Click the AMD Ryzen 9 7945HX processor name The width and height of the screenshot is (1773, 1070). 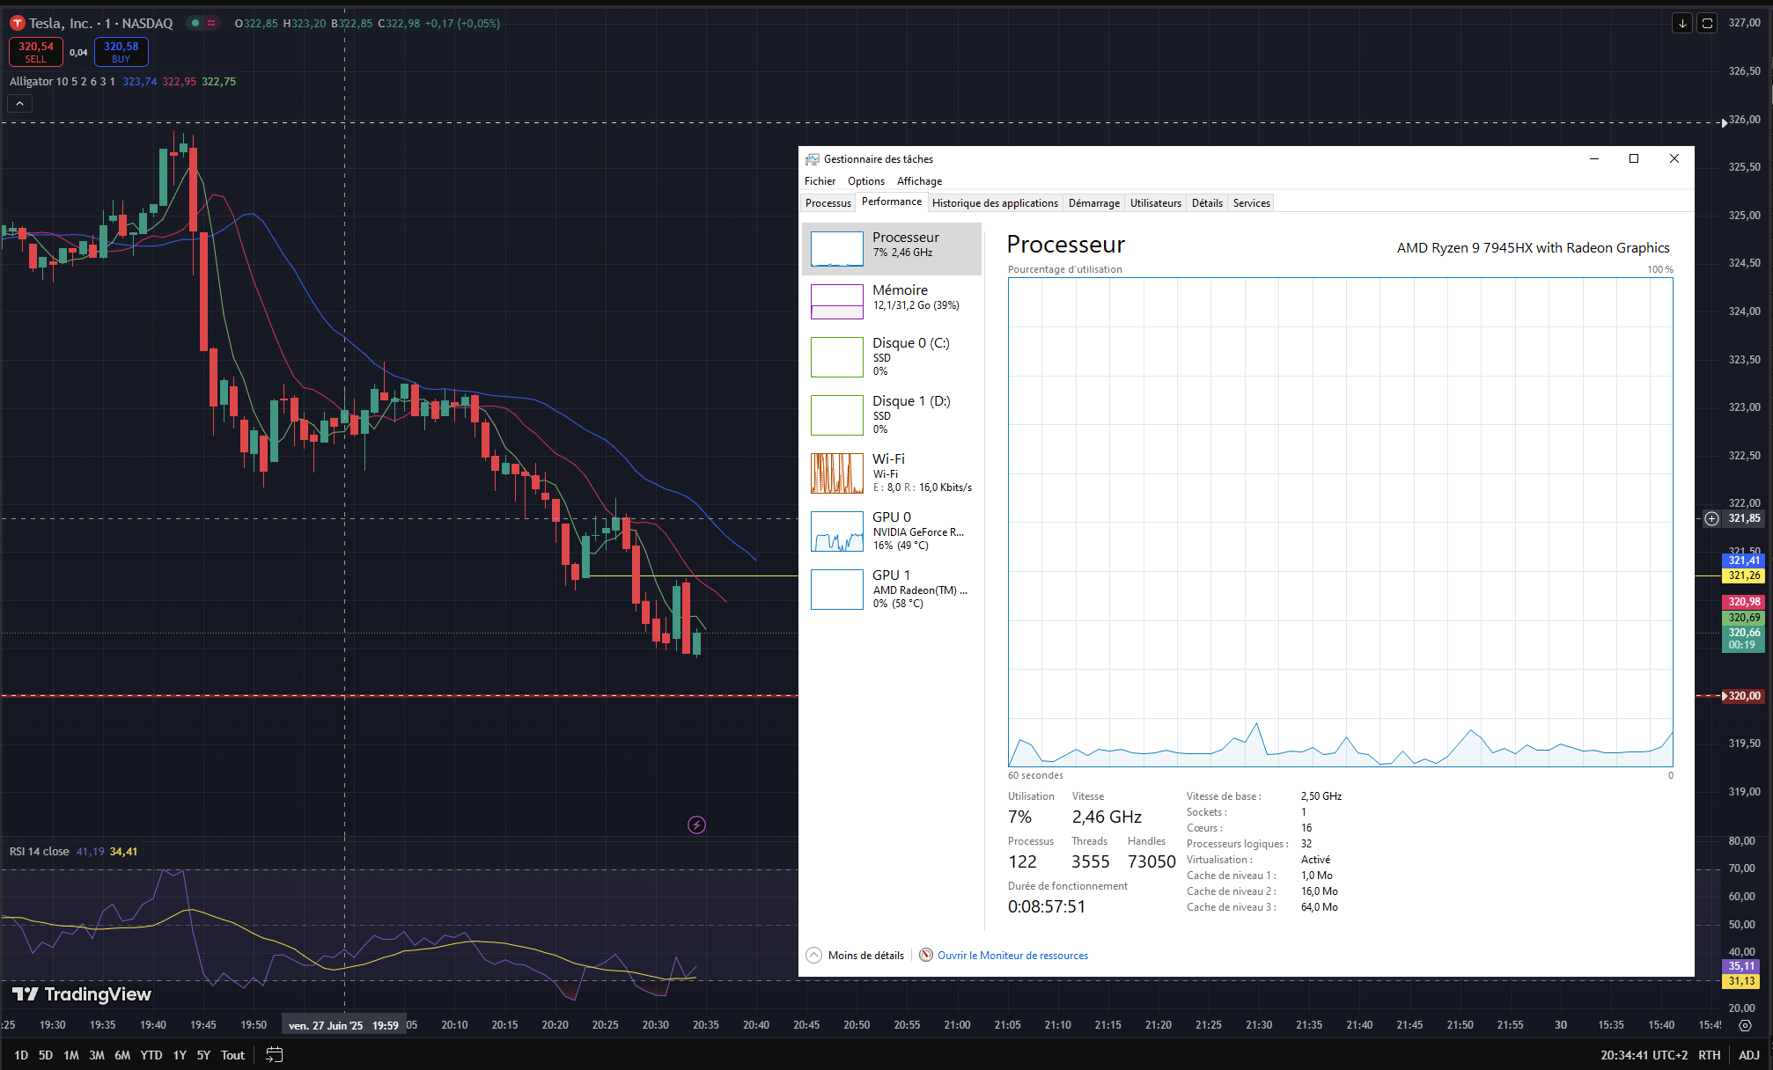(1533, 248)
